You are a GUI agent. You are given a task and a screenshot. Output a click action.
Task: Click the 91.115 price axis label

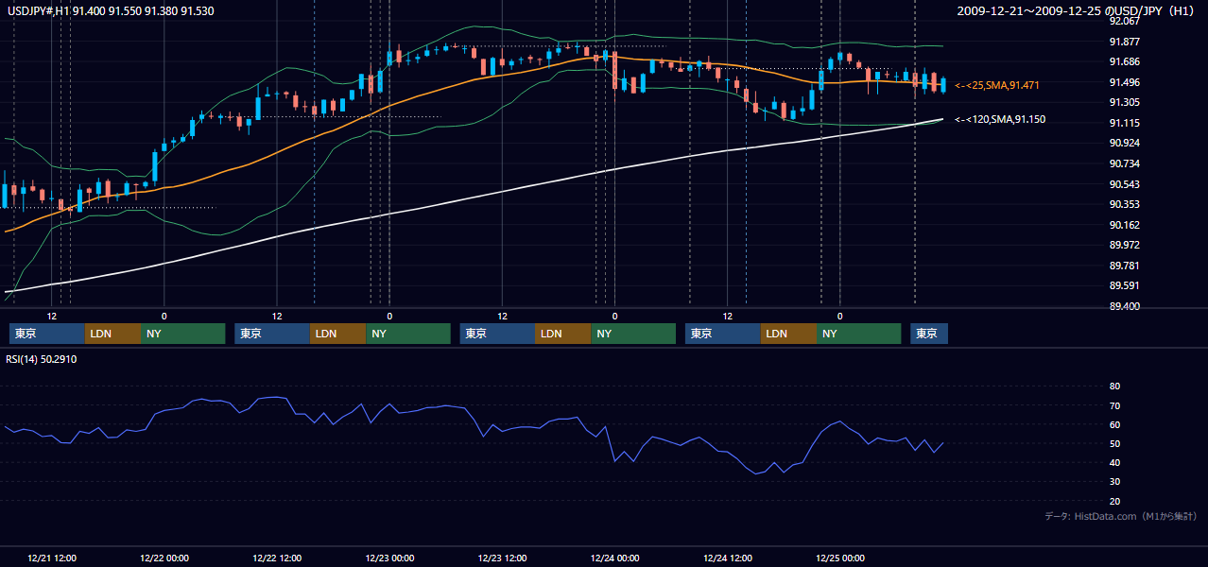[1124, 123]
